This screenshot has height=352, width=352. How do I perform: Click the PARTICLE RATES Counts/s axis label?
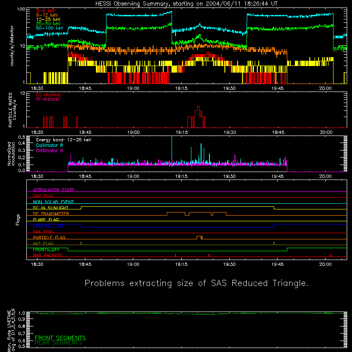tap(12, 110)
